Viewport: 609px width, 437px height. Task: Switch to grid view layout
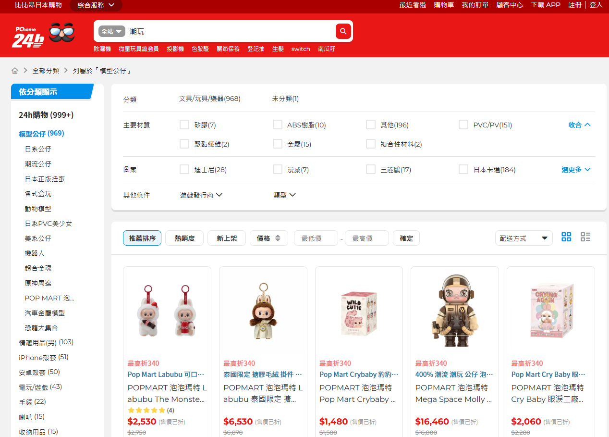pos(566,237)
